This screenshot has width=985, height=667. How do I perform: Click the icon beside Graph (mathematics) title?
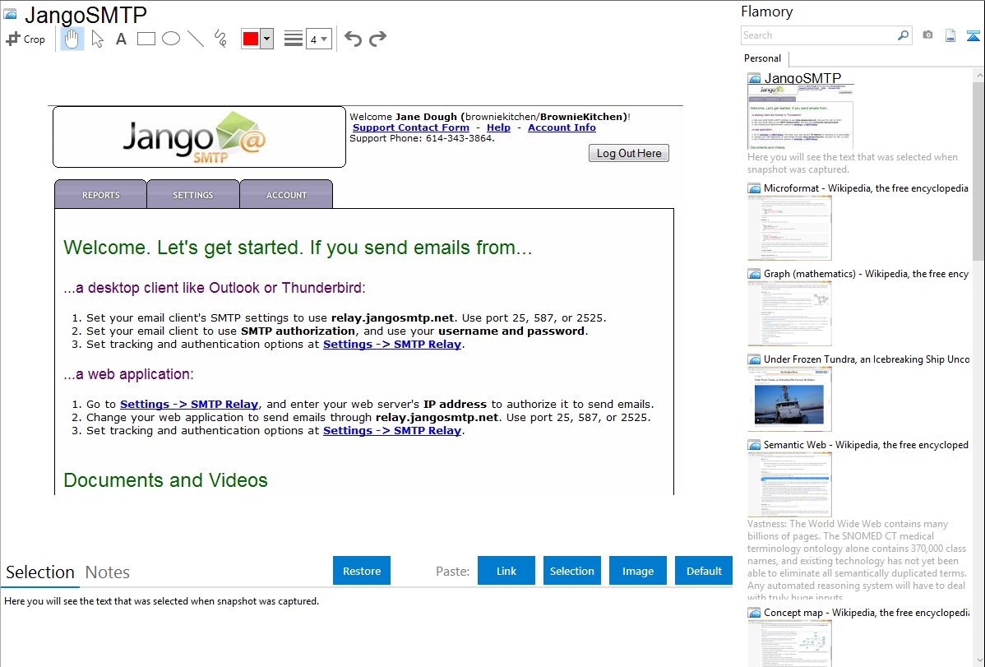(x=755, y=274)
